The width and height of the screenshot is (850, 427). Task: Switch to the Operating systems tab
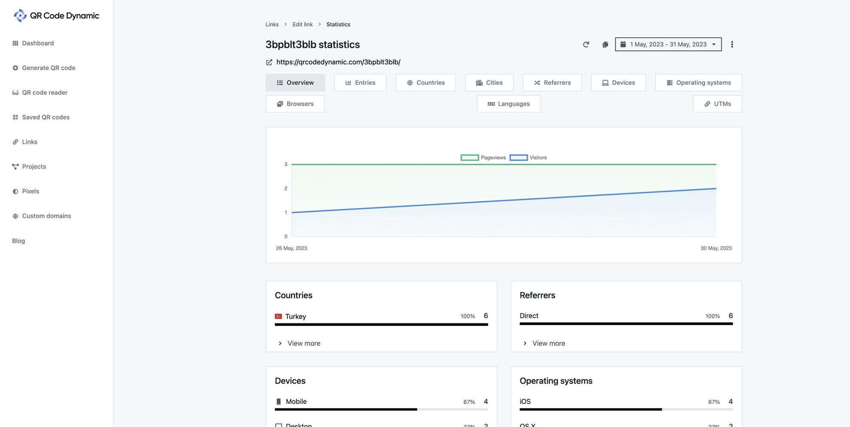pyautogui.click(x=698, y=83)
